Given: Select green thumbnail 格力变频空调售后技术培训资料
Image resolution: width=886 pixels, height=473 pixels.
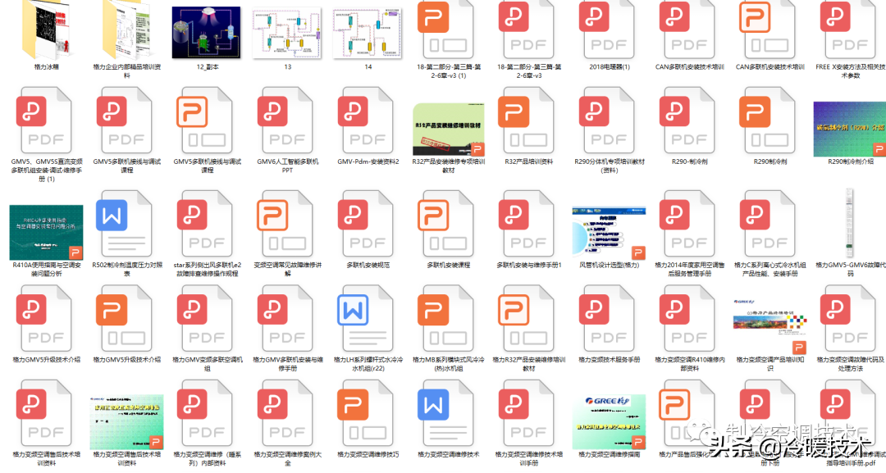Looking at the screenshot, I should pyautogui.click(x=126, y=421).
